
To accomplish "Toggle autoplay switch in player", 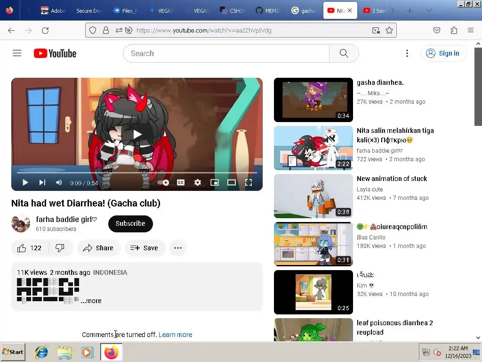I will (x=163, y=183).
